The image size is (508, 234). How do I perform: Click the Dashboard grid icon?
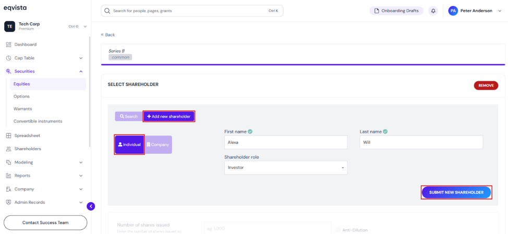pyautogui.click(x=9, y=45)
